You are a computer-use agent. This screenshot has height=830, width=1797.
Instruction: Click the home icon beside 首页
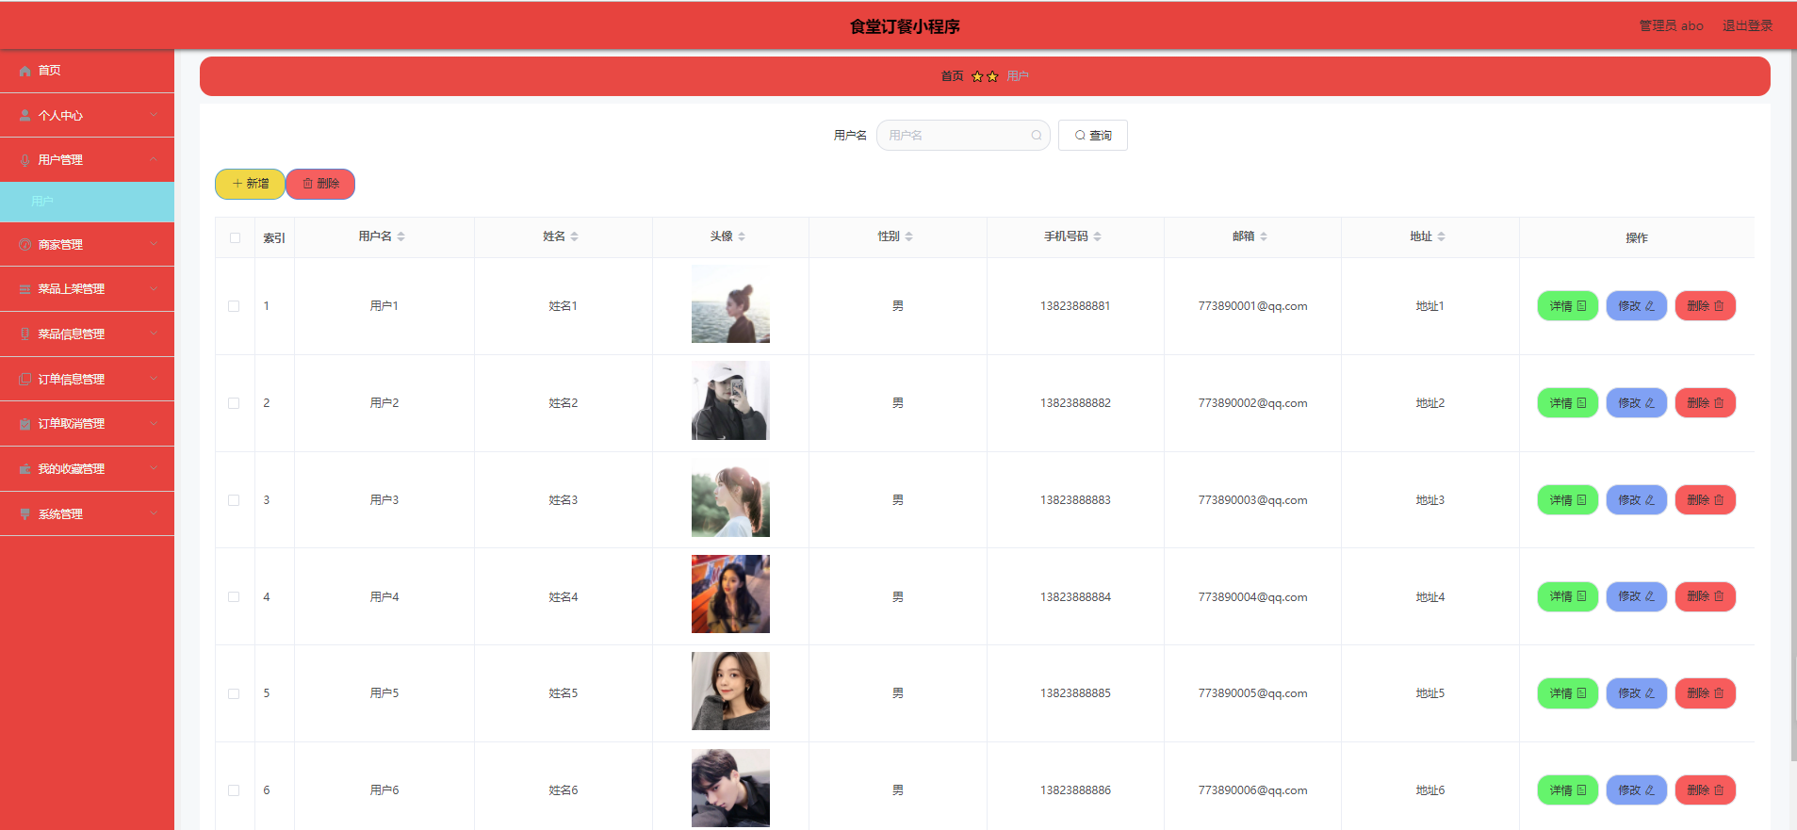click(25, 71)
